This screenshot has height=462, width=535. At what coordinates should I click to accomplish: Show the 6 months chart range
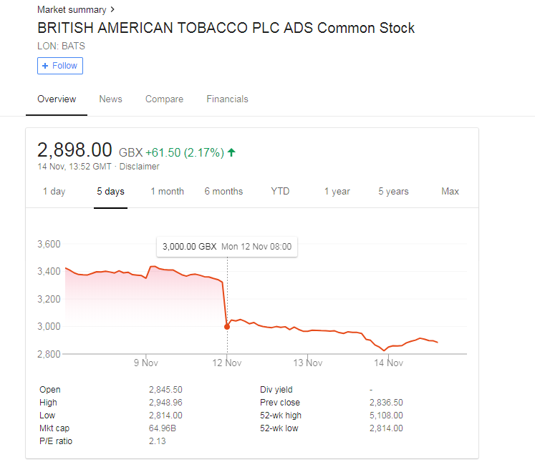(224, 192)
